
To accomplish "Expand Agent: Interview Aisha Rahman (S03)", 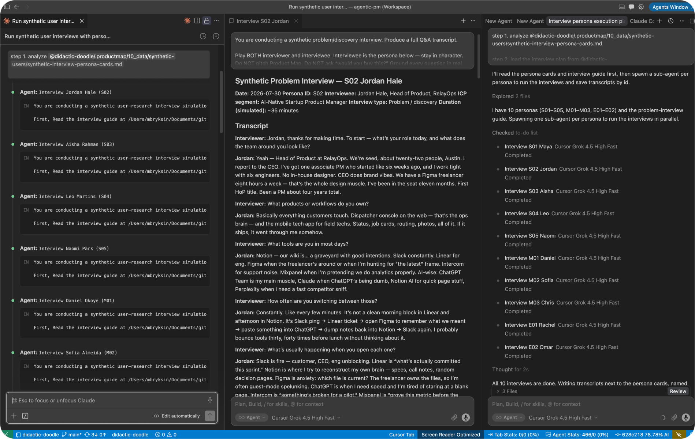I will click(x=67, y=144).
